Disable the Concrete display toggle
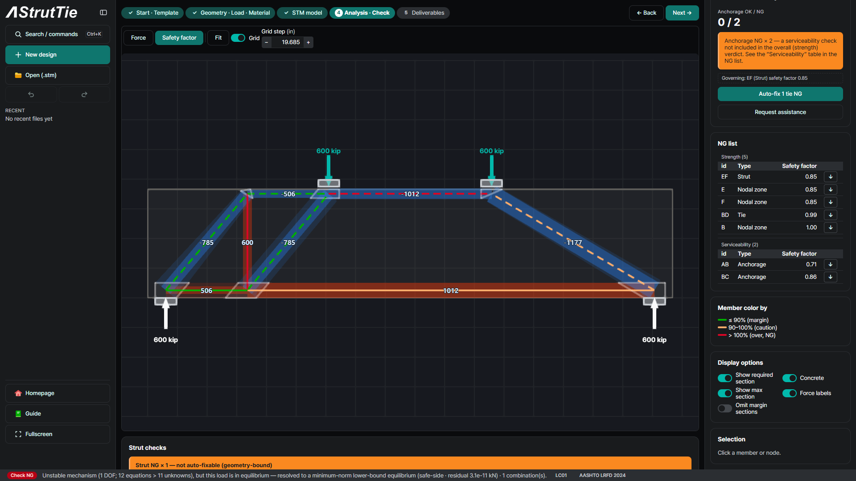Image resolution: width=856 pixels, height=481 pixels. (x=790, y=378)
